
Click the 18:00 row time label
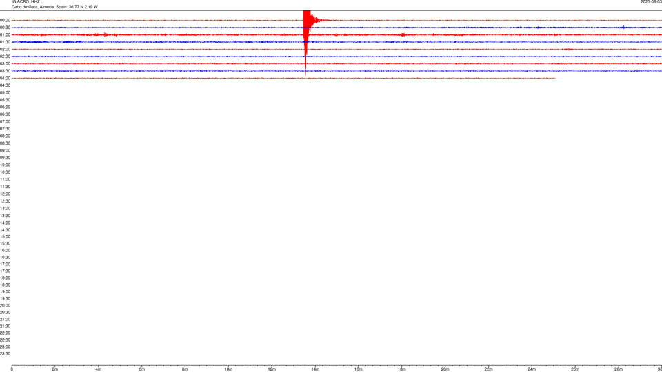(x=6, y=278)
